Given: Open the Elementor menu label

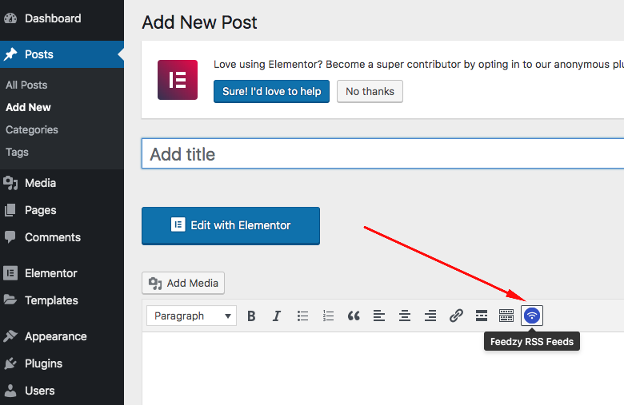Looking at the screenshot, I should 51,273.
